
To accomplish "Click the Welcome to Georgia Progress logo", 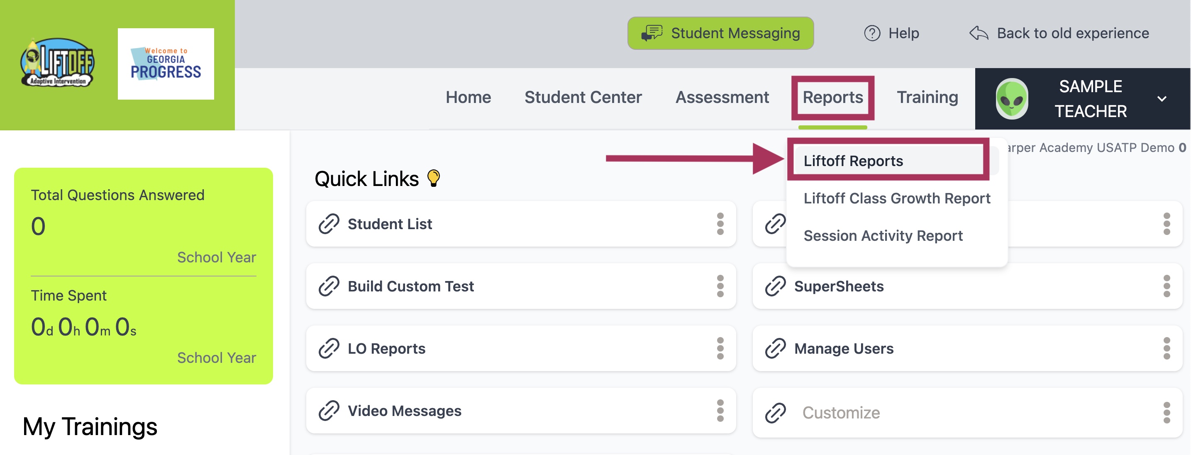I will point(166,64).
